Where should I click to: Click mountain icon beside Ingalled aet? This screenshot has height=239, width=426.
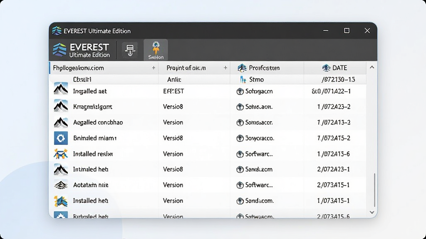(x=61, y=89)
